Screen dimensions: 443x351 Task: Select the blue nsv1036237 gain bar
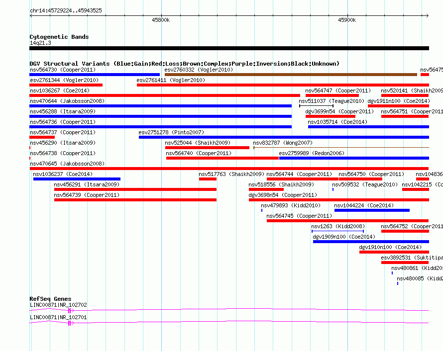pos(77,179)
